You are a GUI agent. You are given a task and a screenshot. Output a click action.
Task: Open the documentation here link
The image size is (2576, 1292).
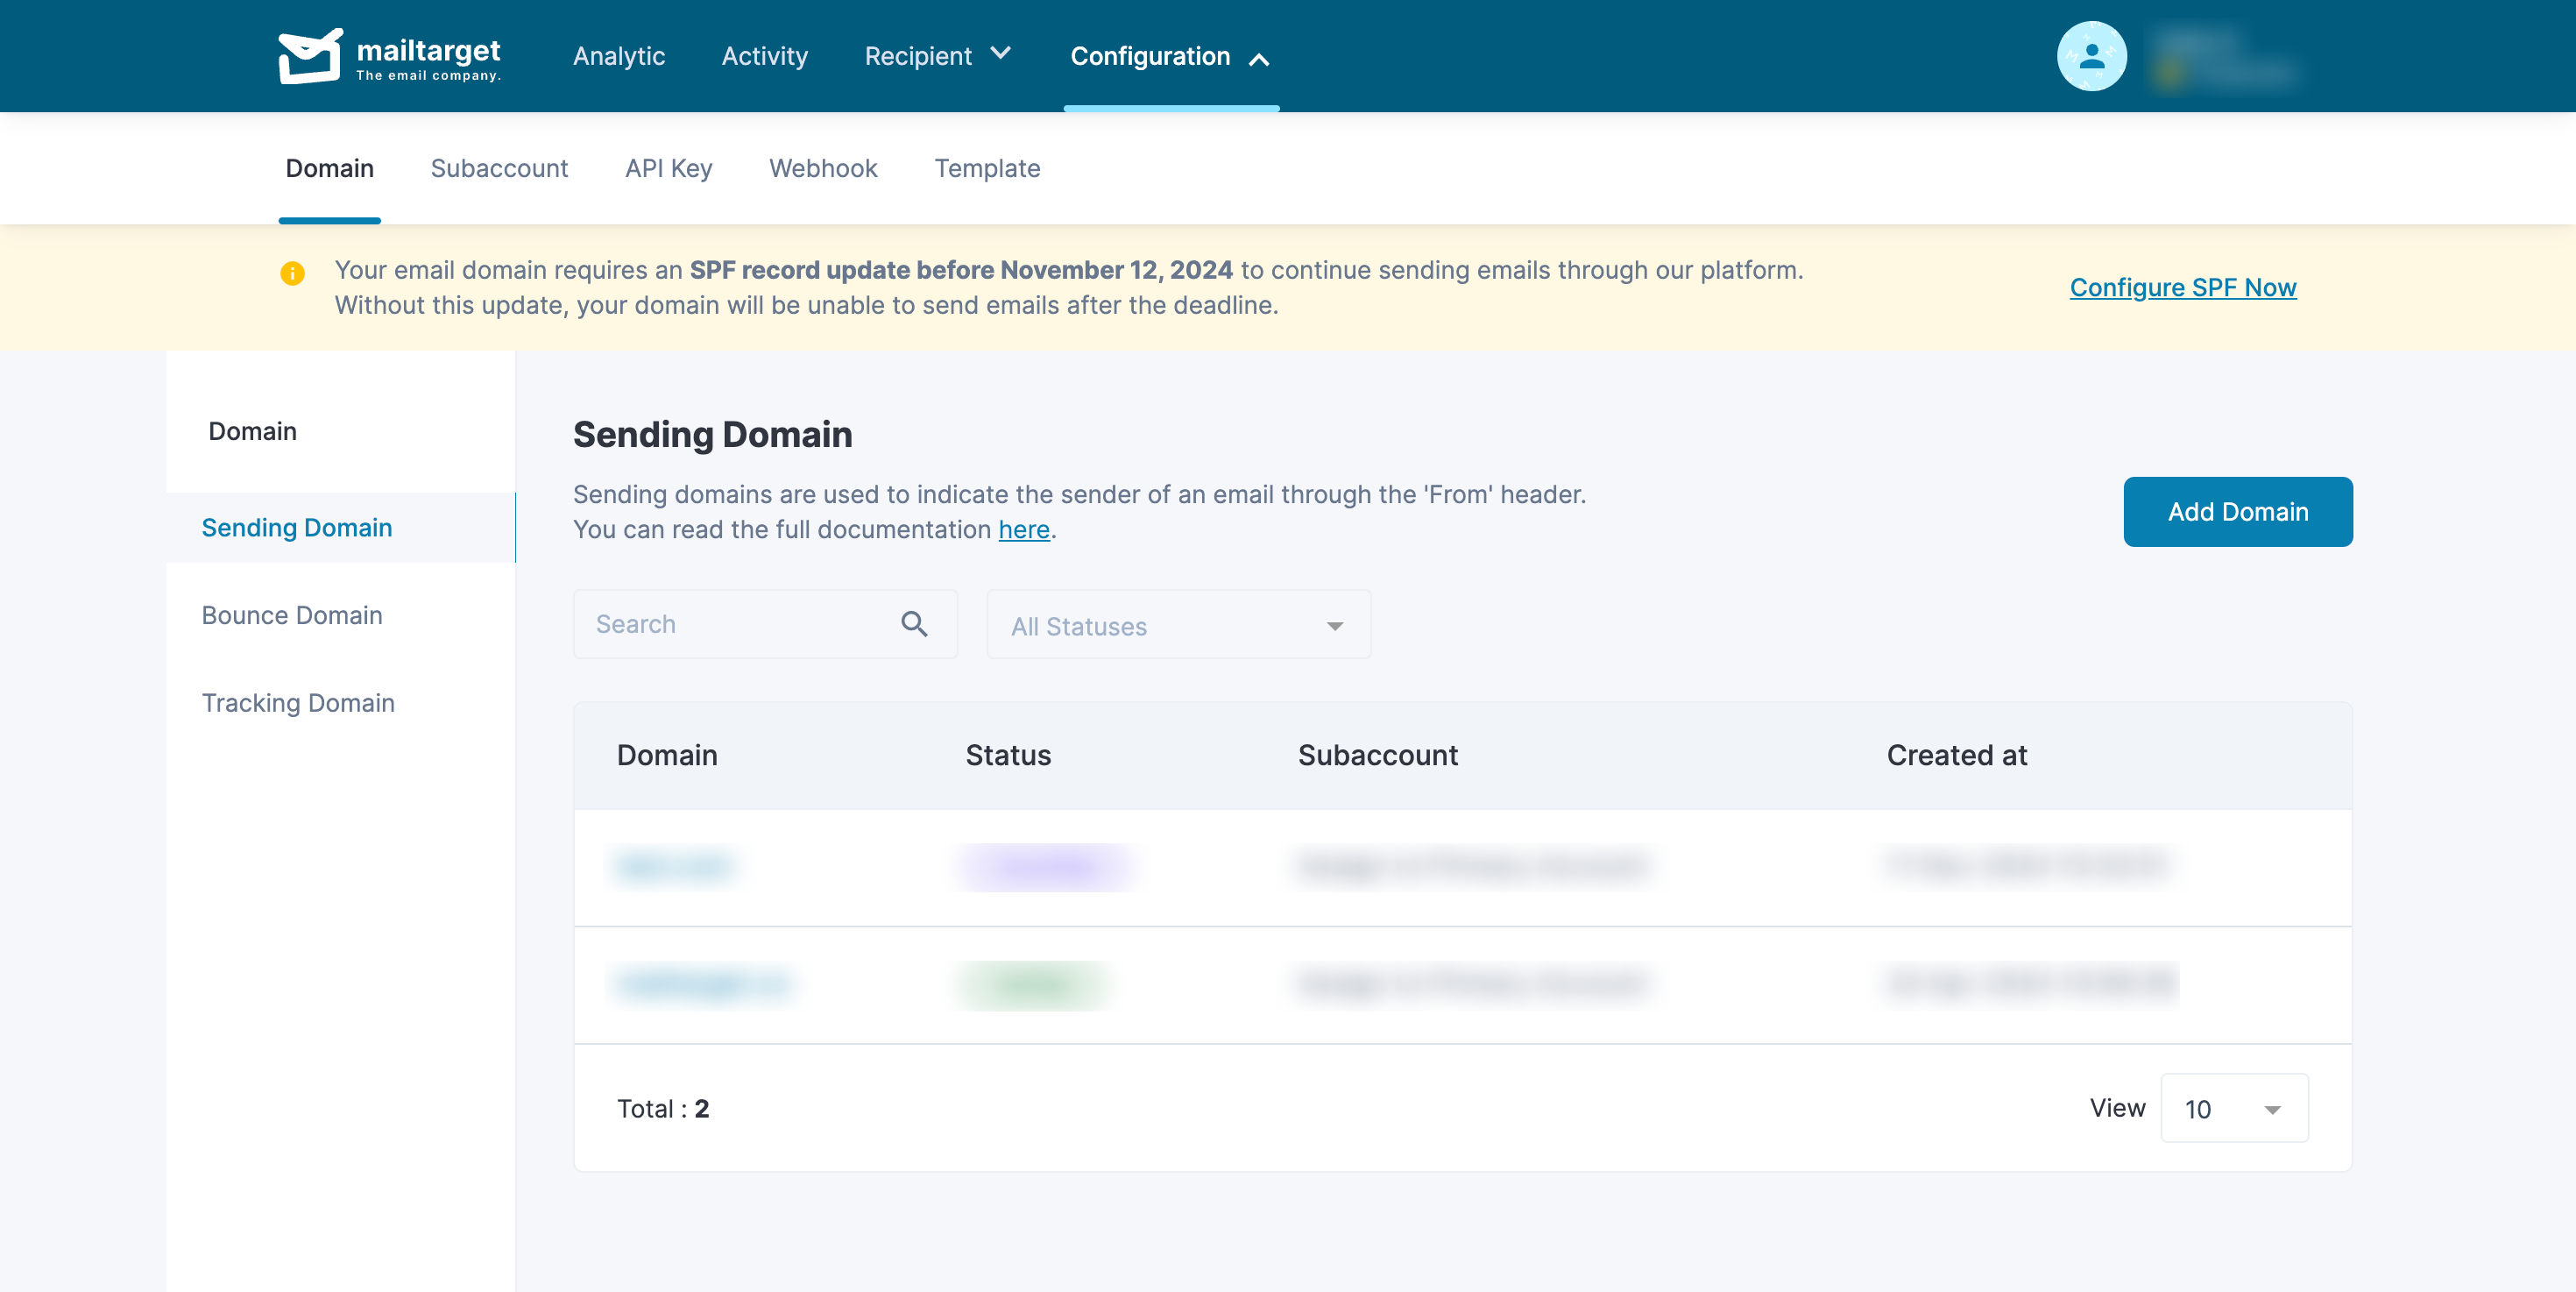pos(1023,529)
